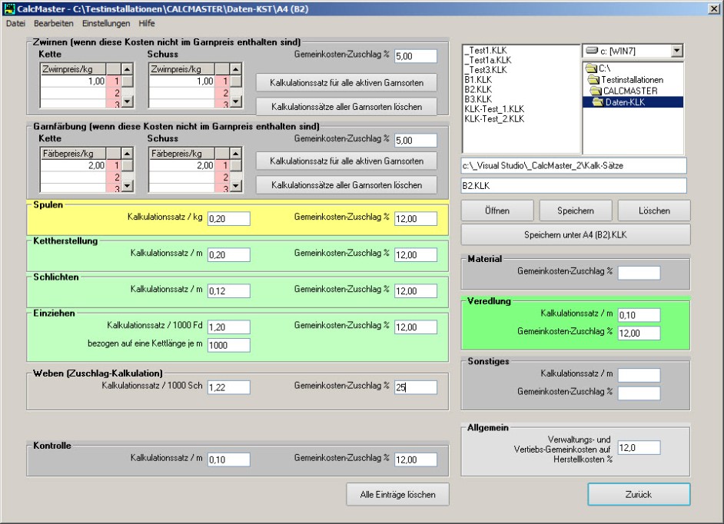Click Einziehen Kalkulationssatz / 1000 Fd field
Image resolution: width=724 pixels, height=524 pixels.
229,327
